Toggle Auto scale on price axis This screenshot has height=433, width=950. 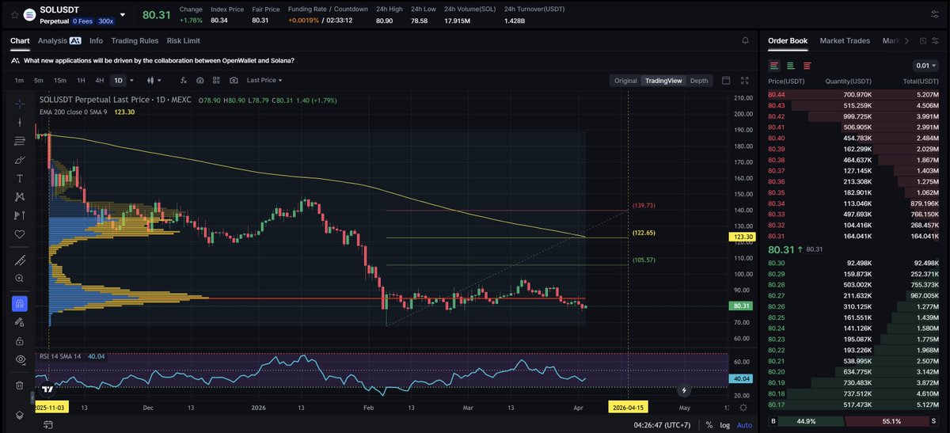click(744, 425)
